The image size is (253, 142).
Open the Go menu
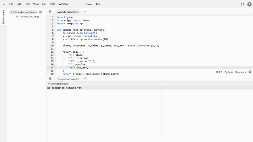tap(44, 4)
